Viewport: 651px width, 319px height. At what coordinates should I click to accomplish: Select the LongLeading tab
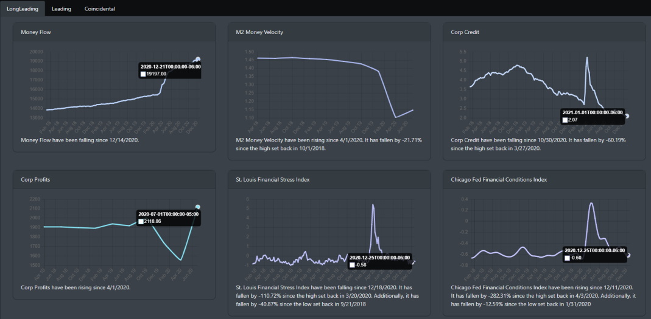(x=22, y=9)
